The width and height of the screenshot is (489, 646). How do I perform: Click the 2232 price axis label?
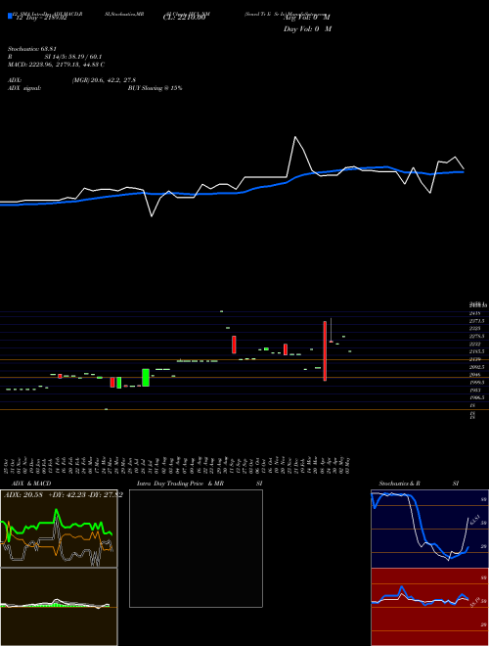[475, 344]
